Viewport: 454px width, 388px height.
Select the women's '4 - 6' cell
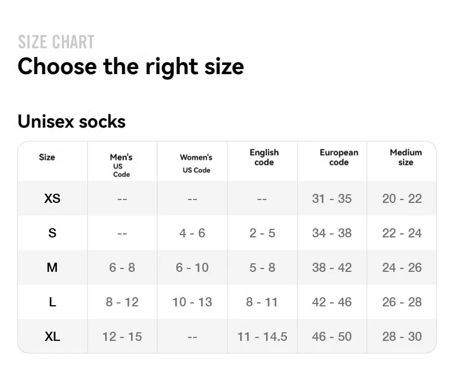point(192,233)
